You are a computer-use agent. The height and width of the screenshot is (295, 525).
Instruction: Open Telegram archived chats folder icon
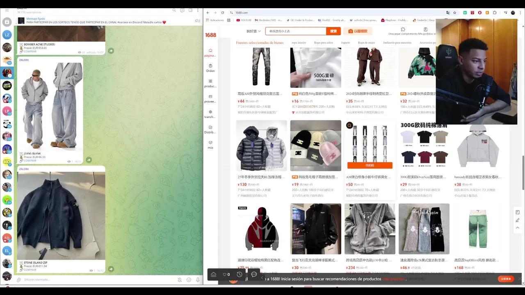[x=7, y=22]
